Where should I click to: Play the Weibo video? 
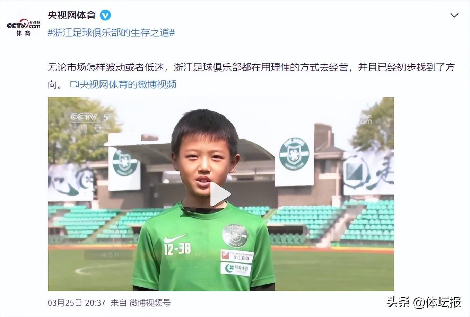click(x=220, y=194)
